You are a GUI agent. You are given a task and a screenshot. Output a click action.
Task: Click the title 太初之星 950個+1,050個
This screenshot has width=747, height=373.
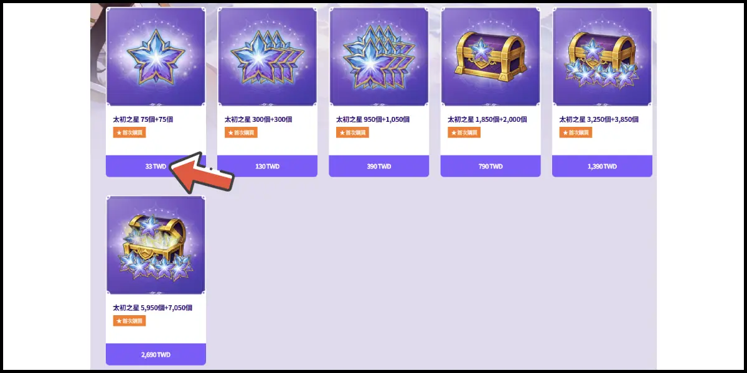(x=371, y=119)
